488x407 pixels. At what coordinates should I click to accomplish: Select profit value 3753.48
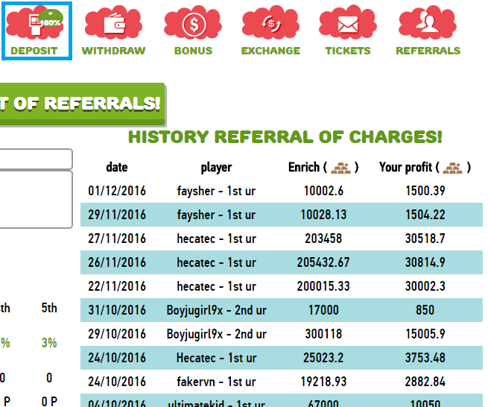click(x=425, y=358)
